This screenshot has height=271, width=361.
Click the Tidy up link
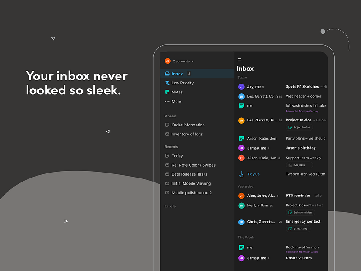(x=253, y=174)
